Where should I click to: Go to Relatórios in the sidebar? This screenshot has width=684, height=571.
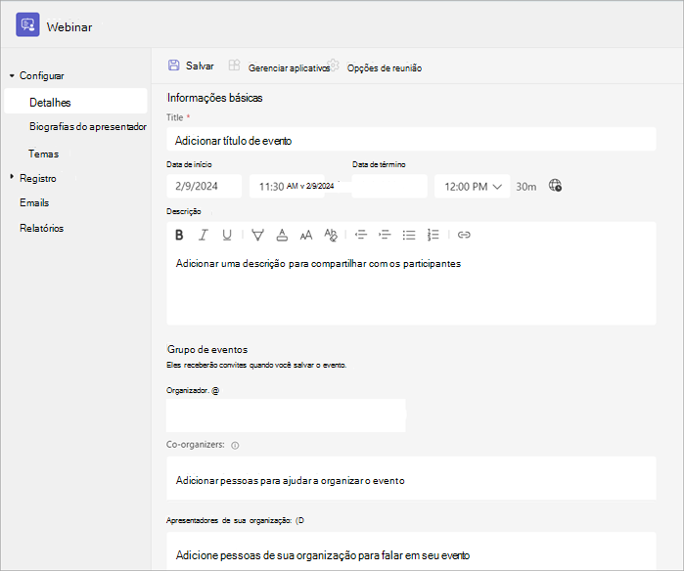41,228
